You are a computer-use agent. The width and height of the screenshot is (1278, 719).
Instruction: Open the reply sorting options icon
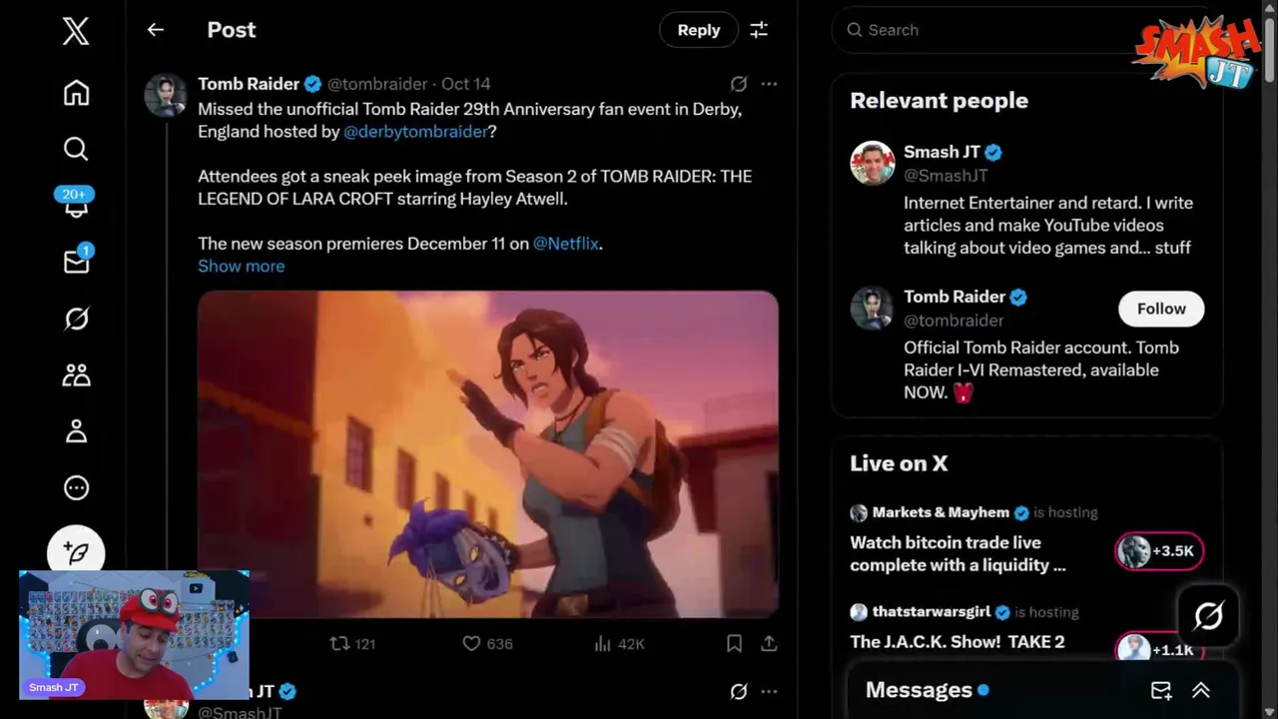click(759, 30)
